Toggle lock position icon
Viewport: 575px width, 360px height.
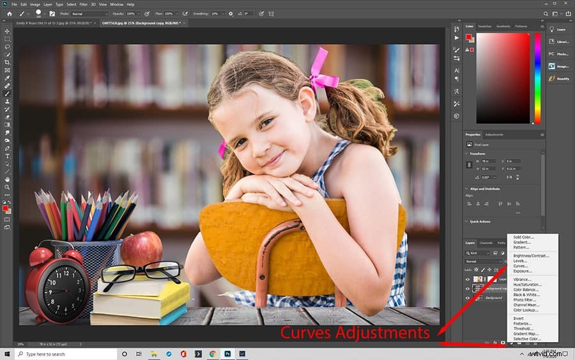[x=489, y=270]
